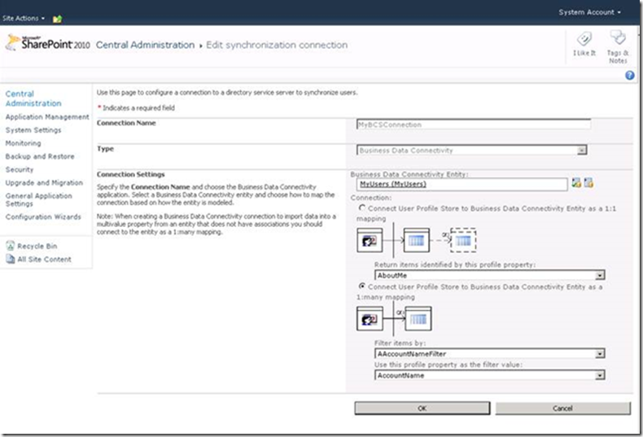Click the All Site Content icon

coord(11,259)
